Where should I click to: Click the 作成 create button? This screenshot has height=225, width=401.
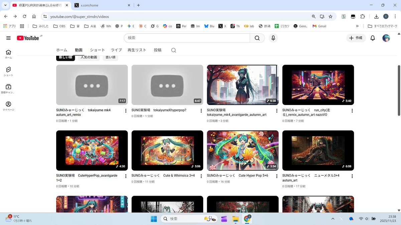point(356,38)
